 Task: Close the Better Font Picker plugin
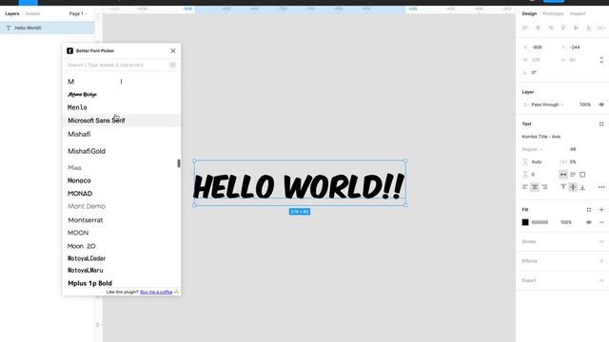click(x=173, y=50)
